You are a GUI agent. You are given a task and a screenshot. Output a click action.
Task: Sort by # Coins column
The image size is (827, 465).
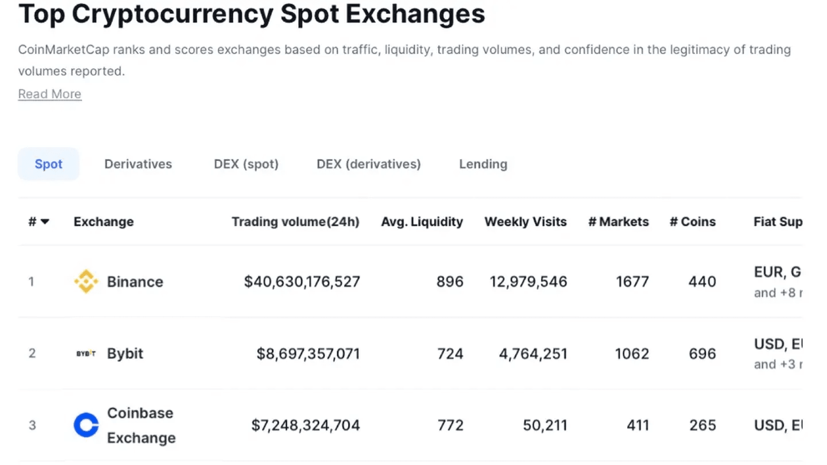[x=692, y=222]
